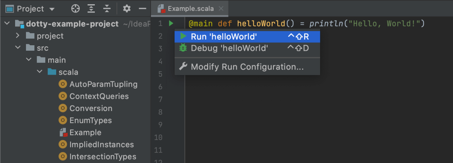Click the wrench icon for Modify Run Configuration
The image size is (453, 163).
(183, 66)
